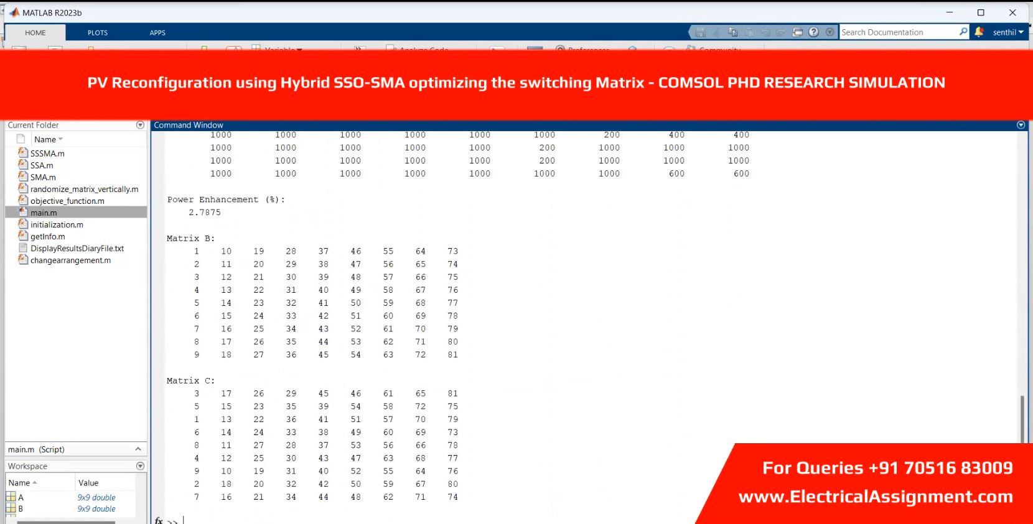Click 9x9 double value of variable A
The height and width of the screenshot is (524, 1033).
(96, 497)
